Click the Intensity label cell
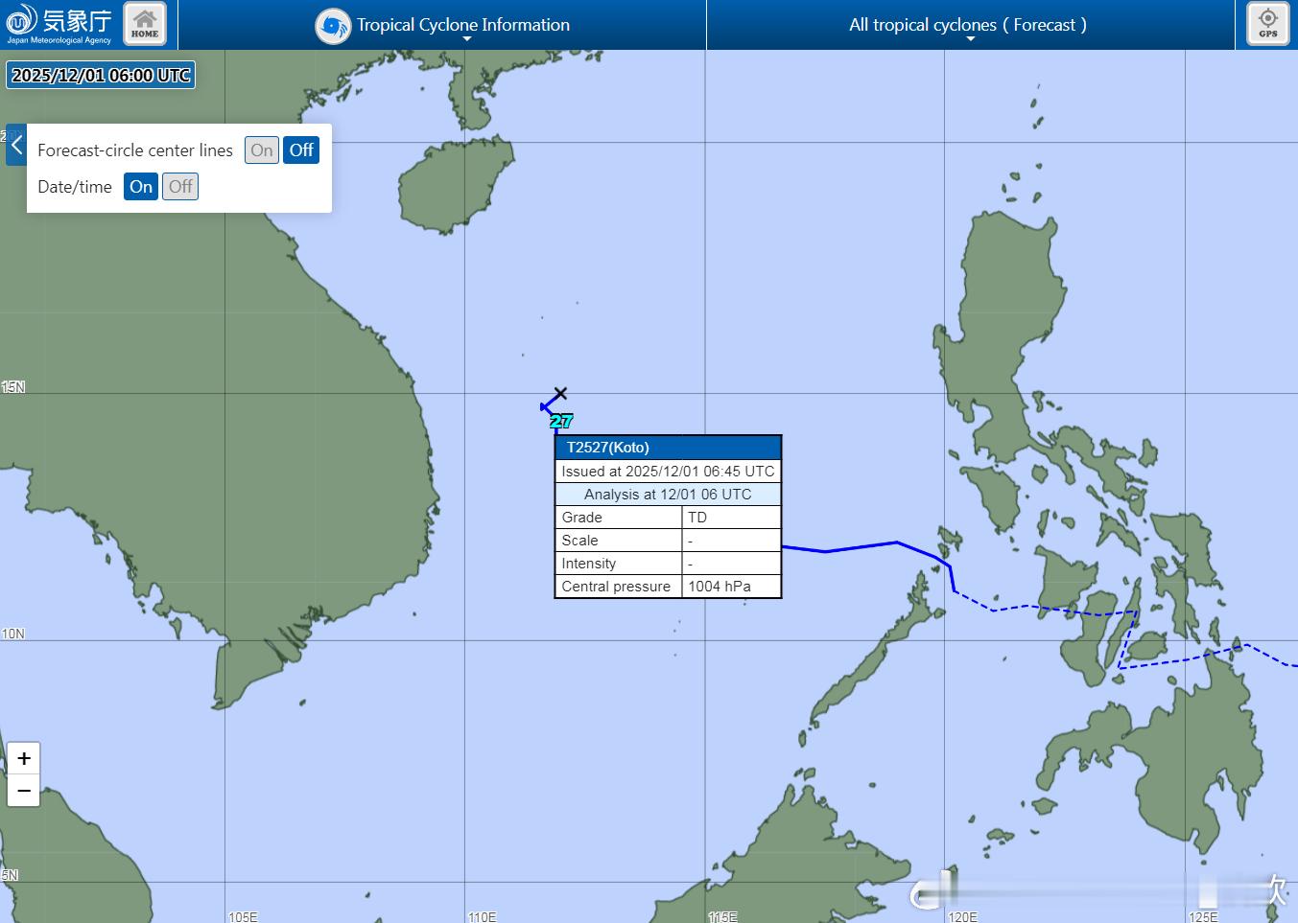The height and width of the screenshot is (923, 1298). [619, 564]
